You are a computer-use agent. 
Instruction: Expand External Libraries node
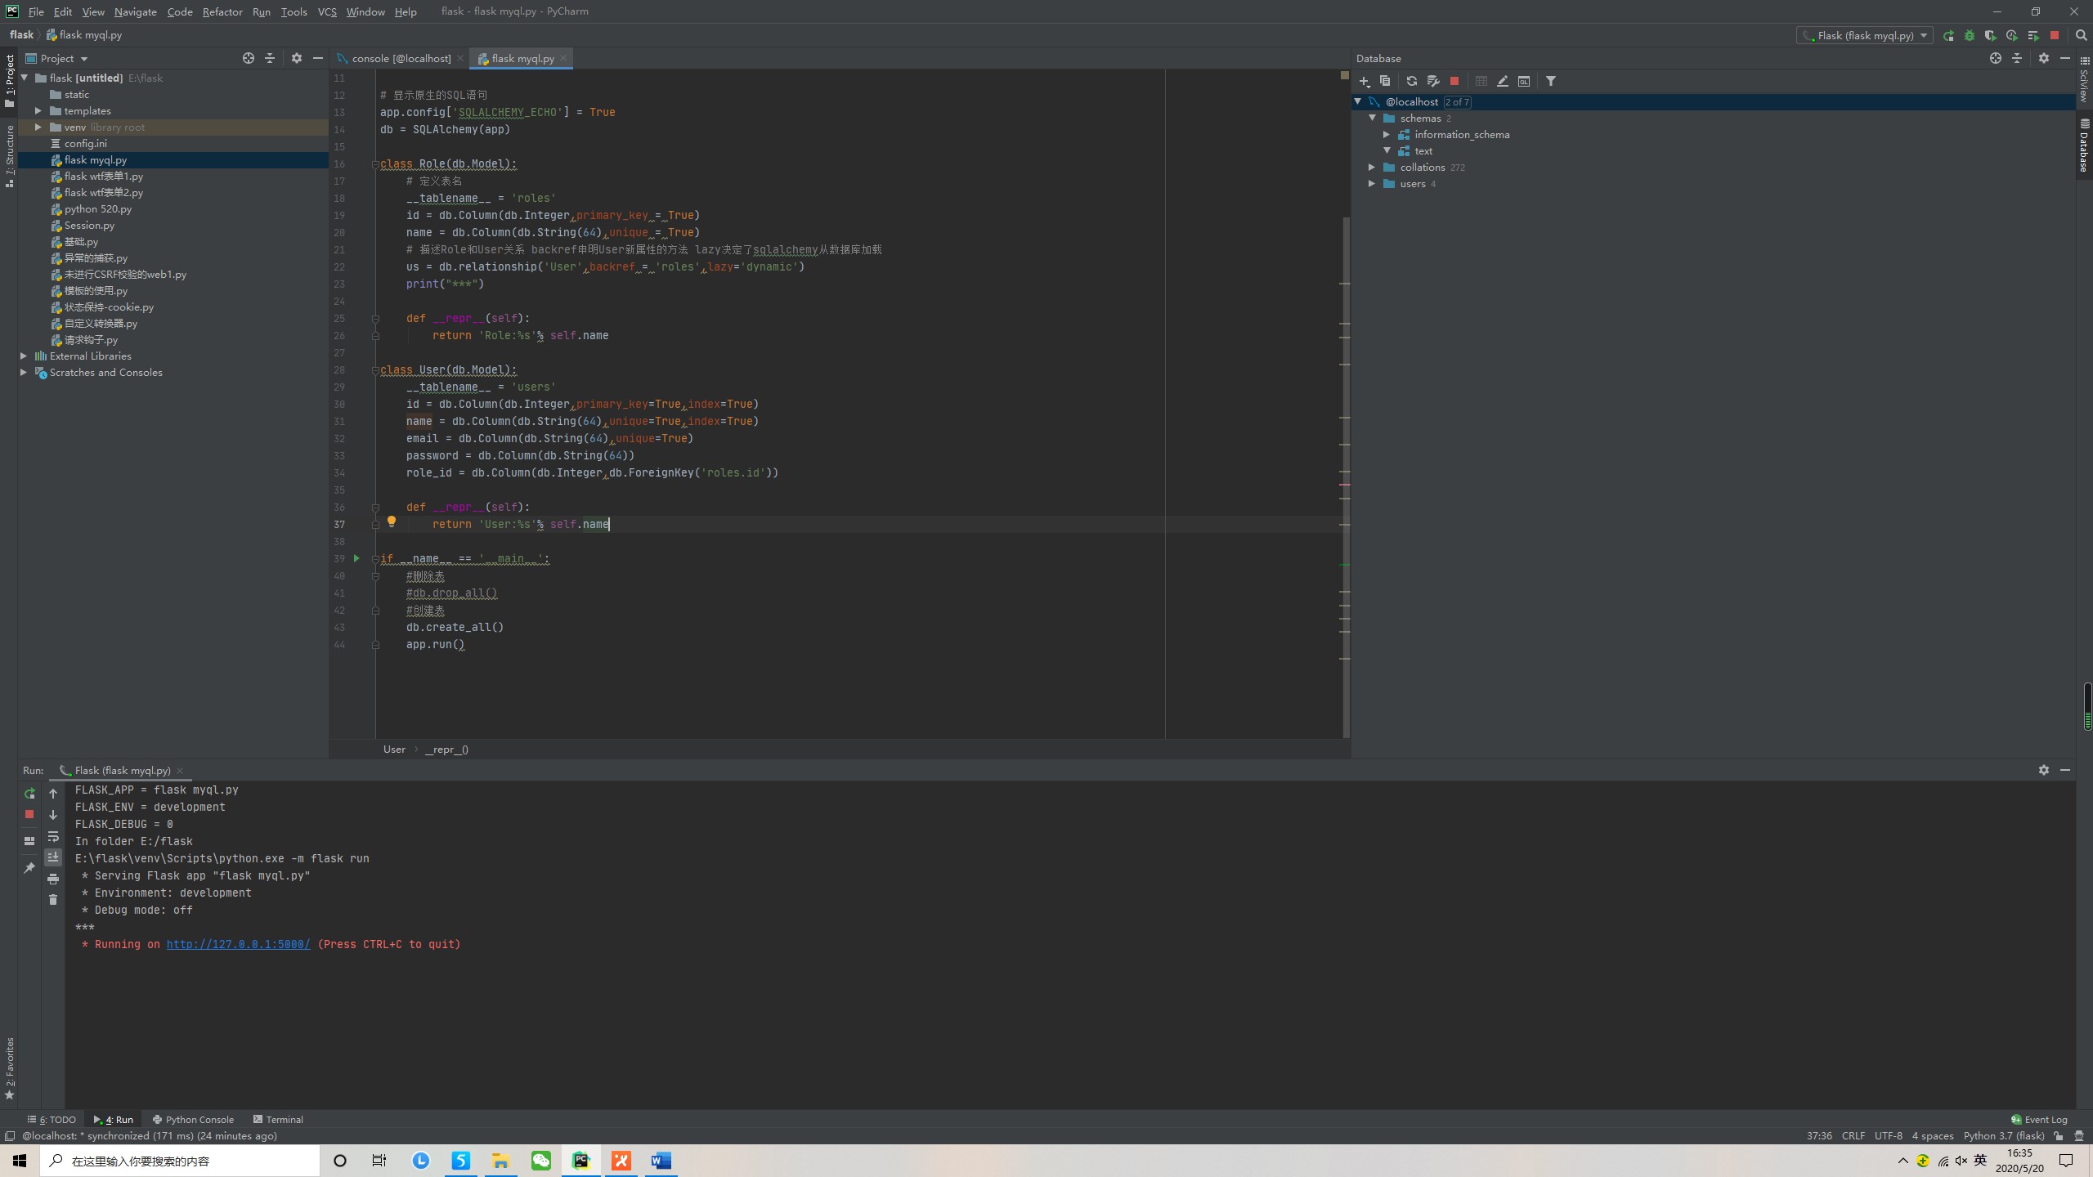pos(23,356)
